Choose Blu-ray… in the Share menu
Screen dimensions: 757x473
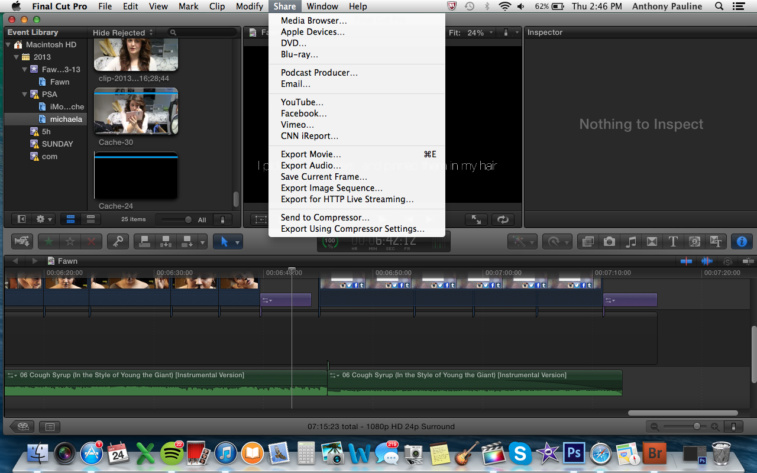[x=357, y=54]
